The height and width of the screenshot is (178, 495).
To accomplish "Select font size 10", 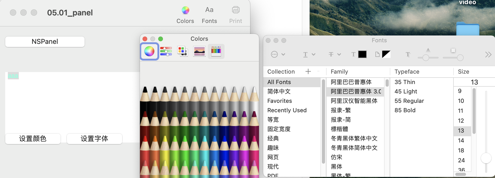I will 462,101.
